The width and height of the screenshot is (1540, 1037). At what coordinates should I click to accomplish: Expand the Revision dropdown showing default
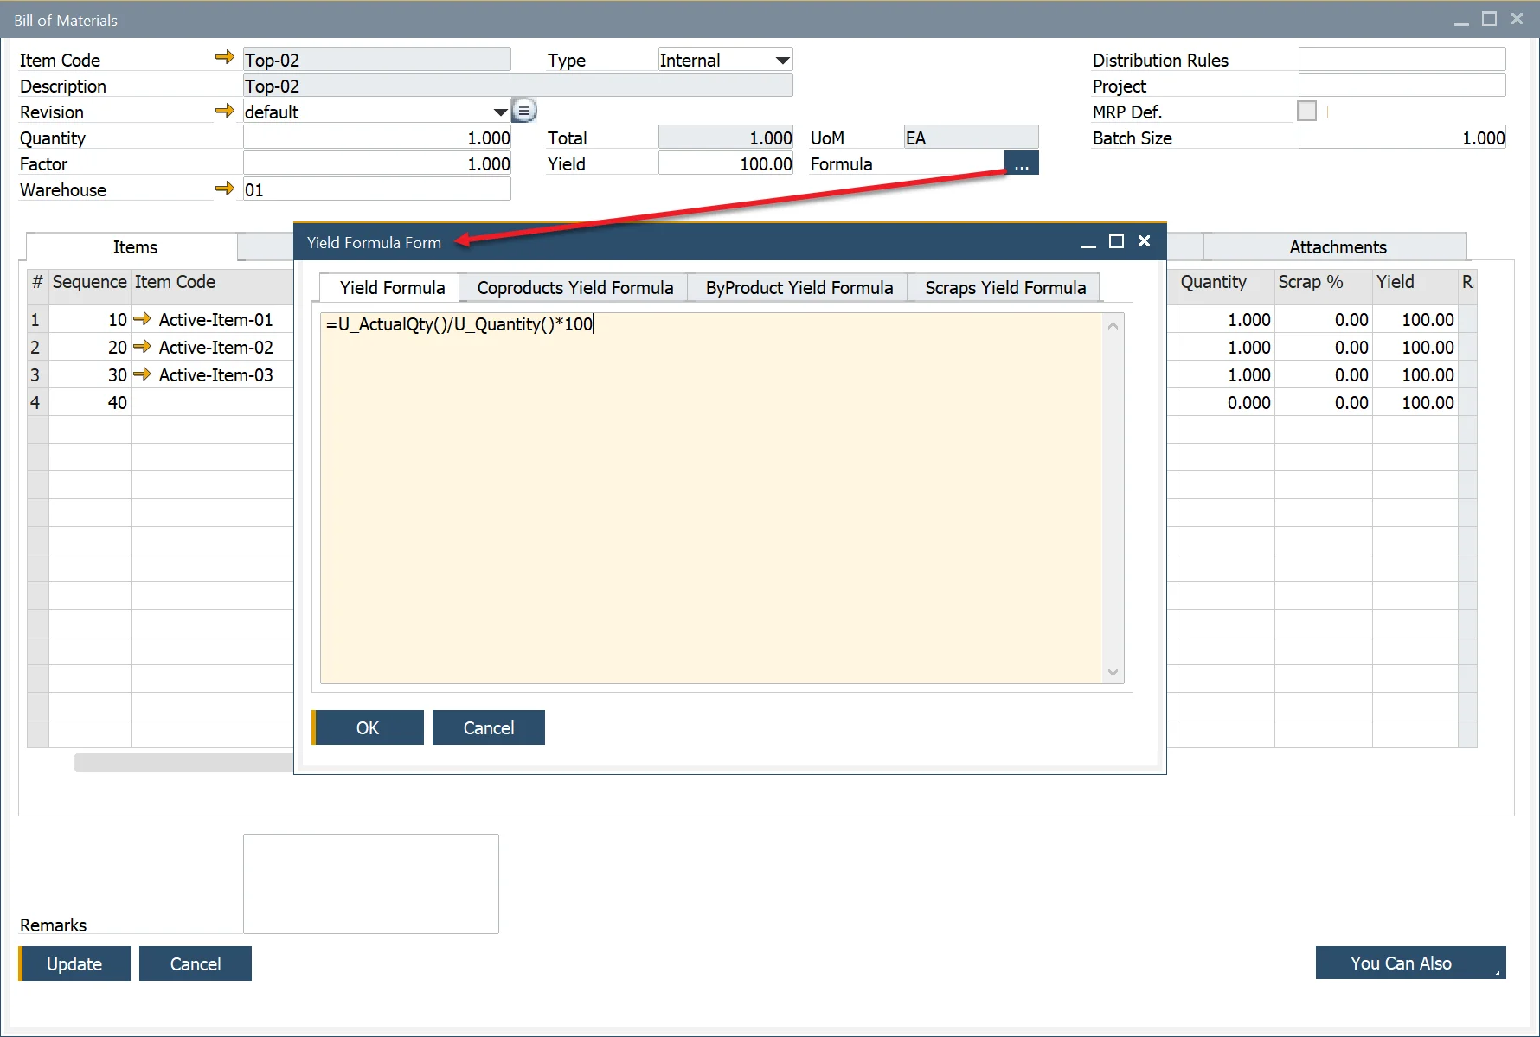pos(500,112)
